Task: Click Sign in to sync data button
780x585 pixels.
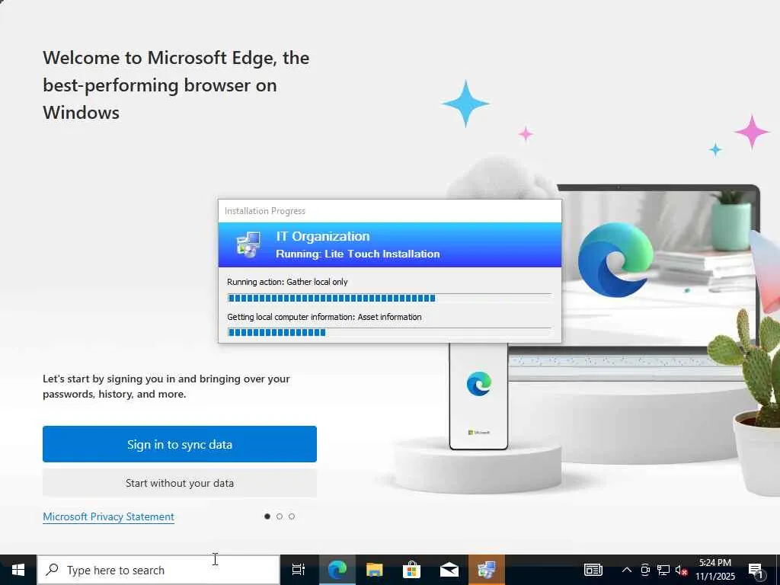Action: click(180, 444)
